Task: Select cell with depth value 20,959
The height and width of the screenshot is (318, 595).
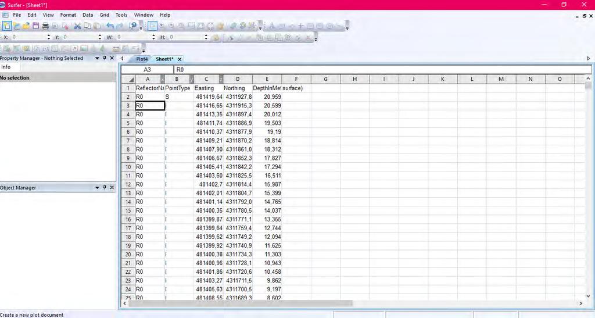Action: click(267, 97)
